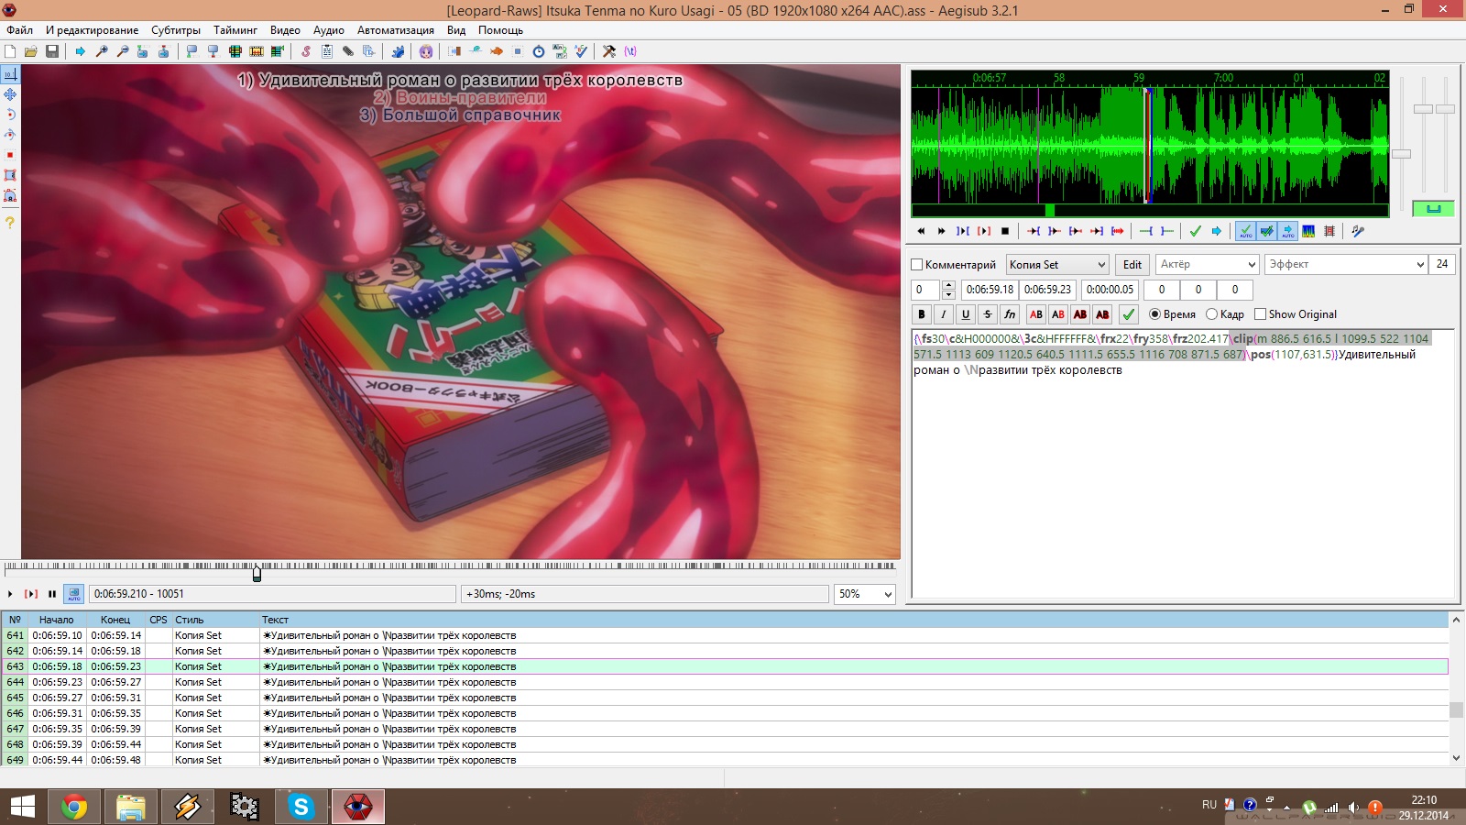Viewport: 1466px width, 825px height.
Task: Click the video seek bar handle
Action: (257, 574)
